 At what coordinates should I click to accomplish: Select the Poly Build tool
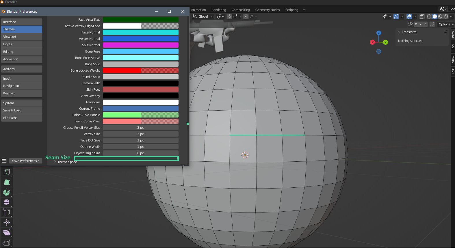click(x=7, y=182)
